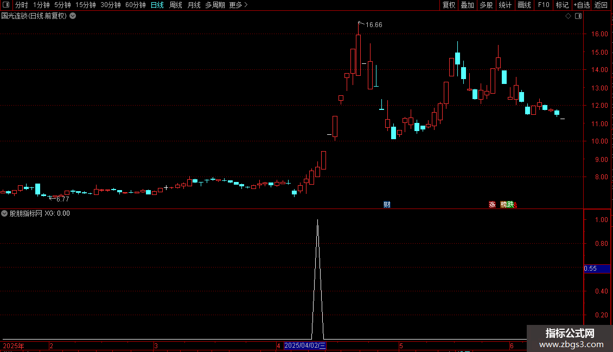This screenshot has height=352, width=613.
Task: Toggle the right panel icon near the price axis
Action: [578, 16]
